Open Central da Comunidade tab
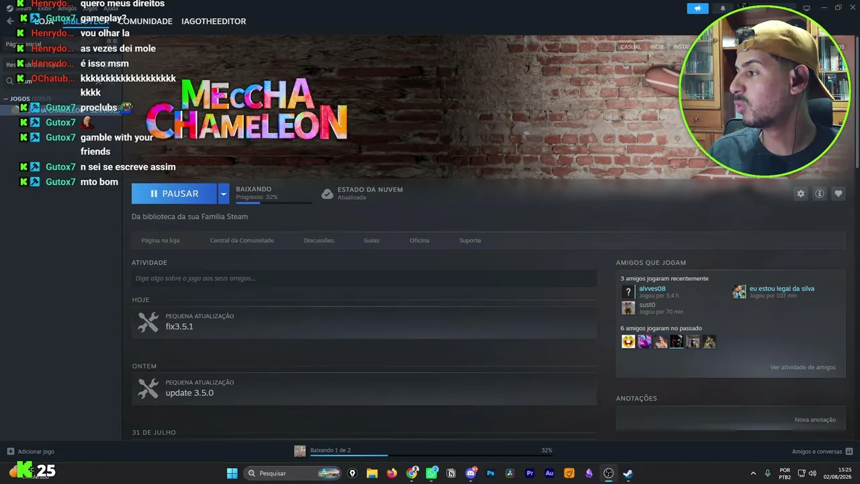This screenshot has width=860, height=484. point(242,240)
